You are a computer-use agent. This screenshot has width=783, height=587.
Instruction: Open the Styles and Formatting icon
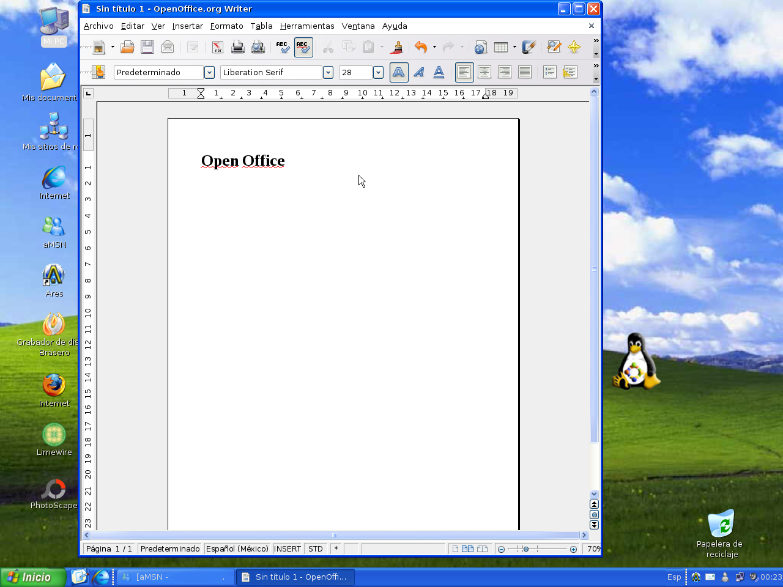pos(98,72)
